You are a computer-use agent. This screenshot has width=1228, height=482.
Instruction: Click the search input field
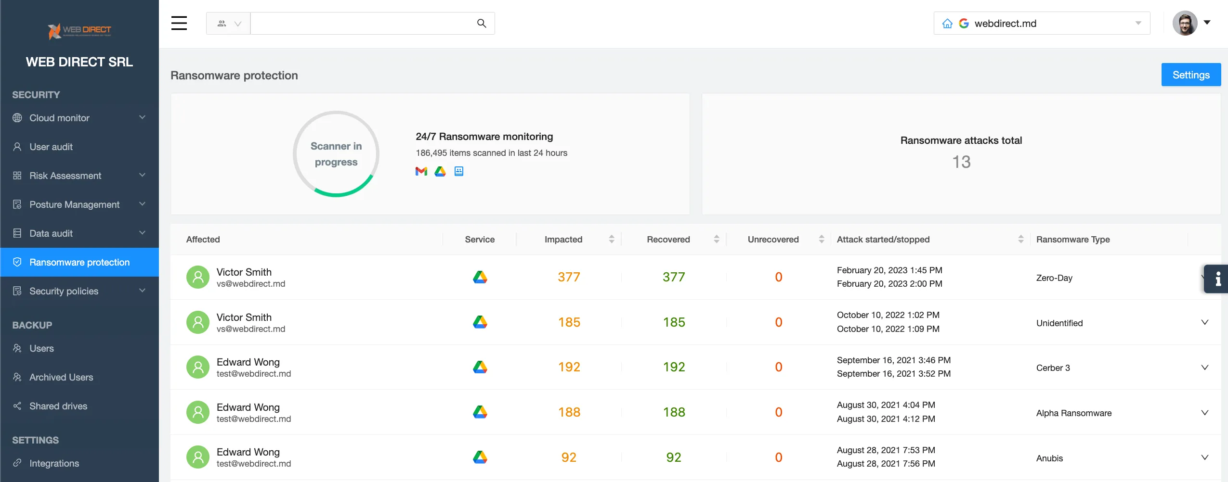click(361, 23)
